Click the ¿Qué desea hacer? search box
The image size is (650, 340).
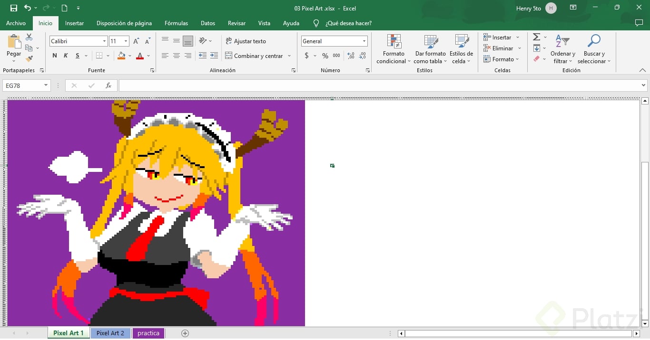point(348,23)
